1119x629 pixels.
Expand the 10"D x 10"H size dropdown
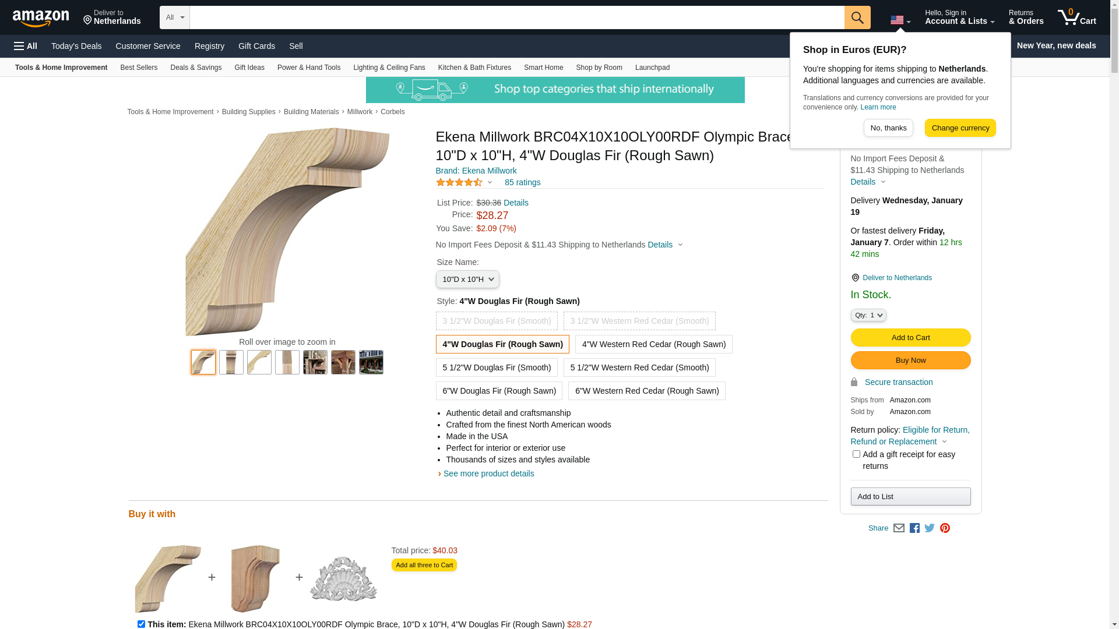click(x=467, y=280)
